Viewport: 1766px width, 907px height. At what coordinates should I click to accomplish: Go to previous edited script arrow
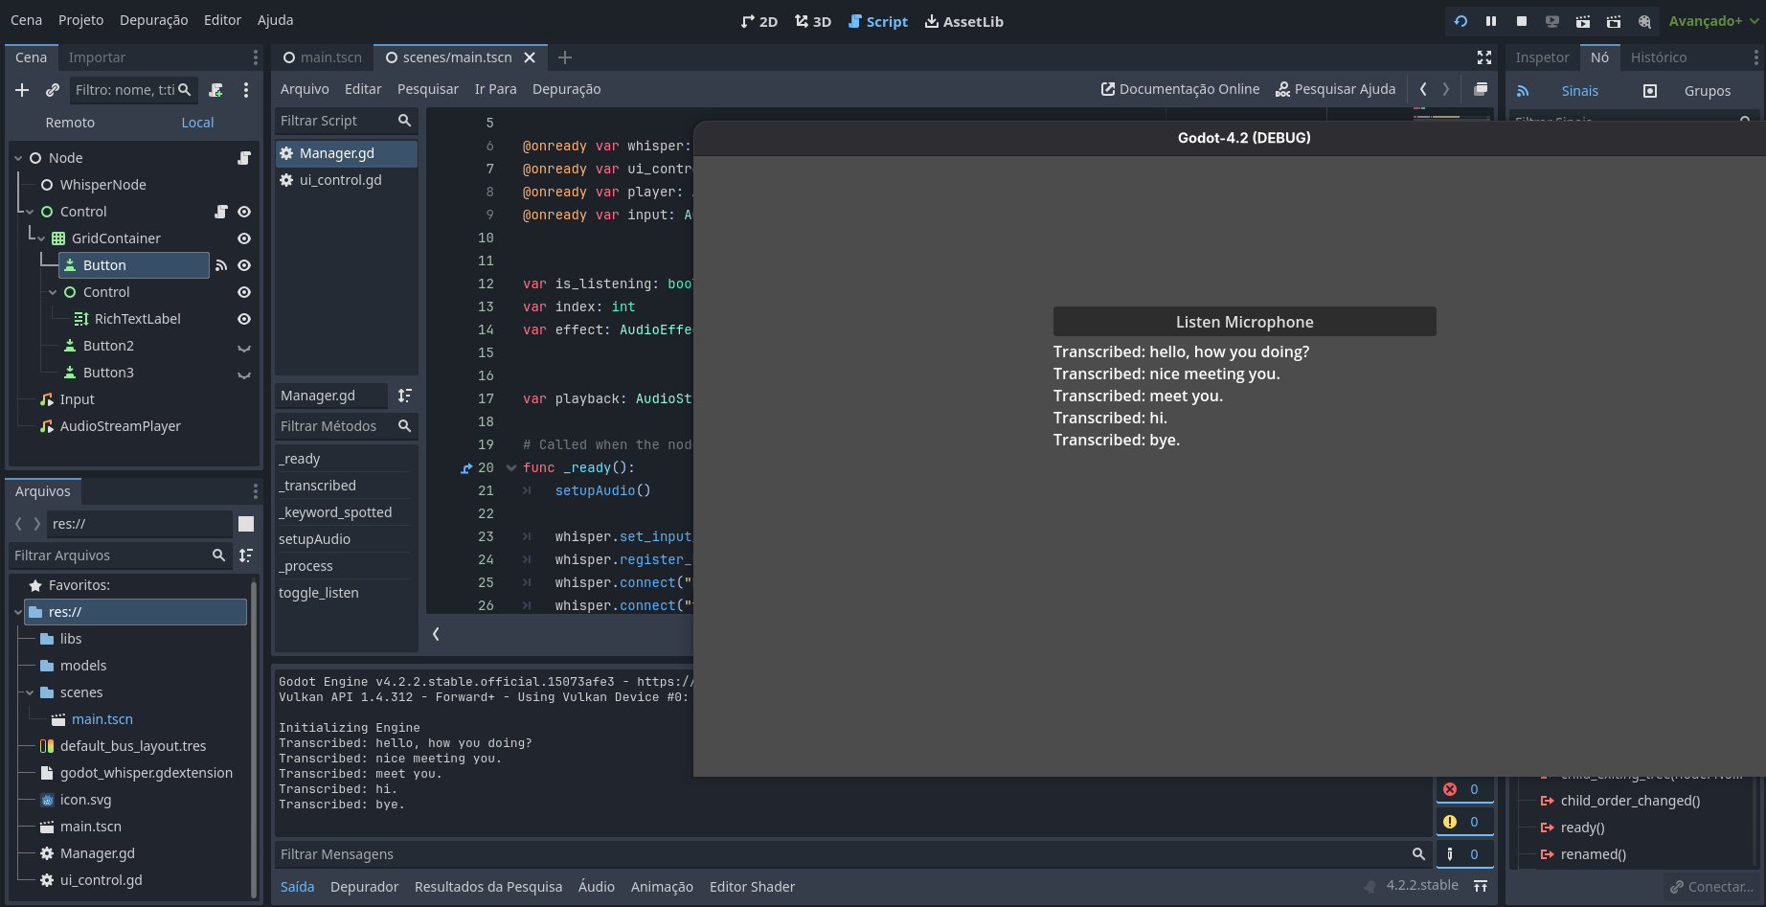tap(1423, 89)
